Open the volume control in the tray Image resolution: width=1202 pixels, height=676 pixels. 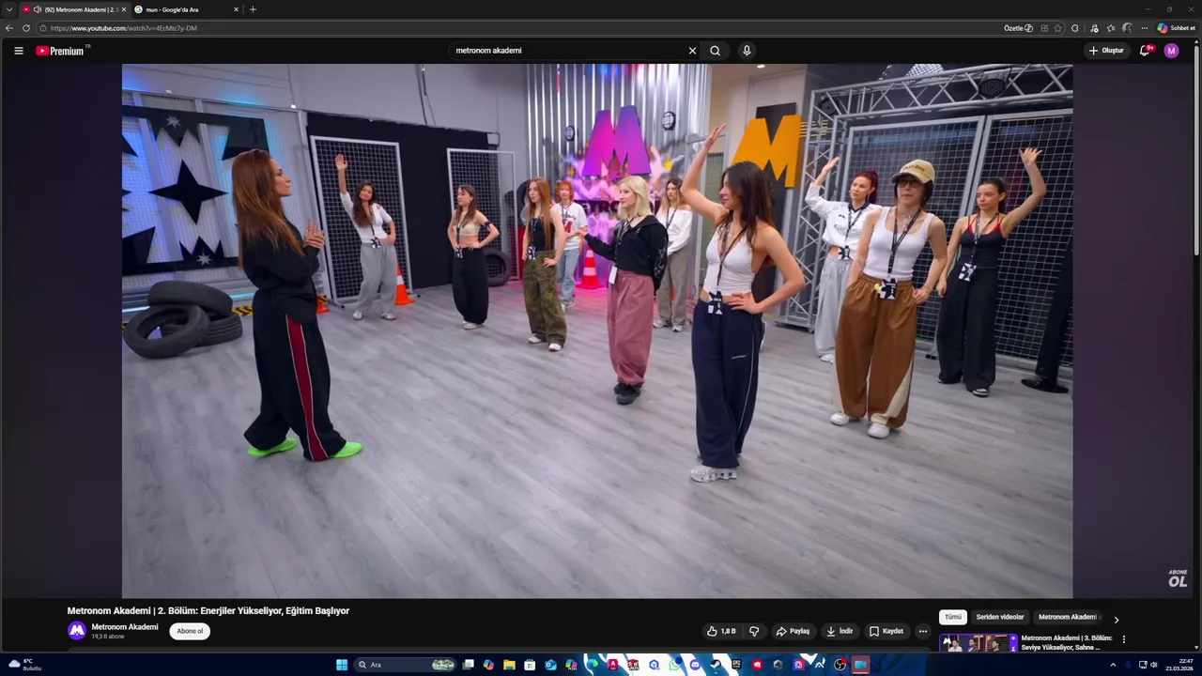point(1153,665)
